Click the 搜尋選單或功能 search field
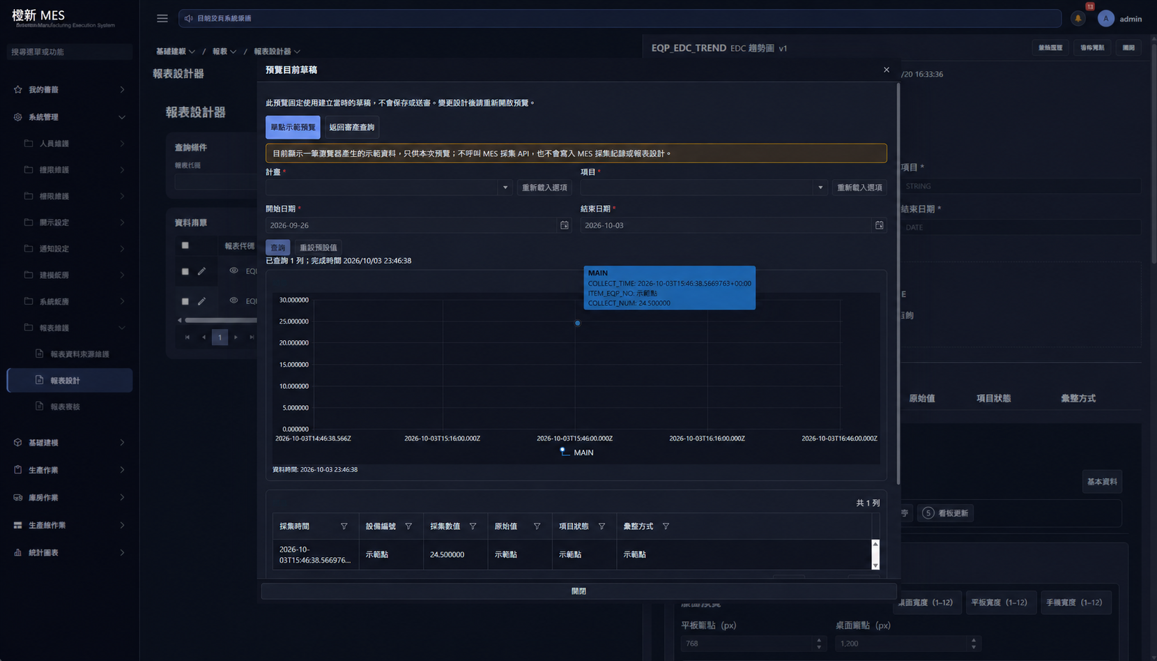The height and width of the screenshot is (661, 1157). click(70, 52)
